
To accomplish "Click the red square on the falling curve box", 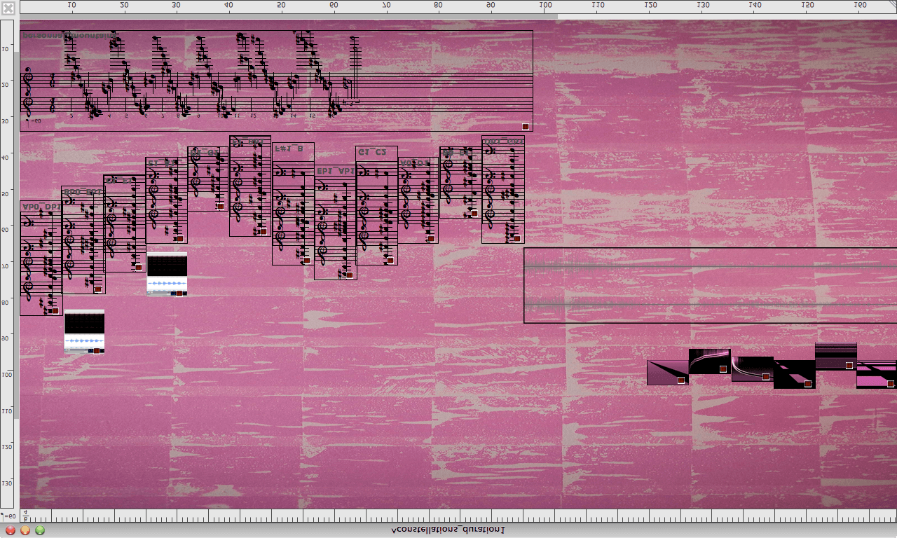I will [765, 376].
